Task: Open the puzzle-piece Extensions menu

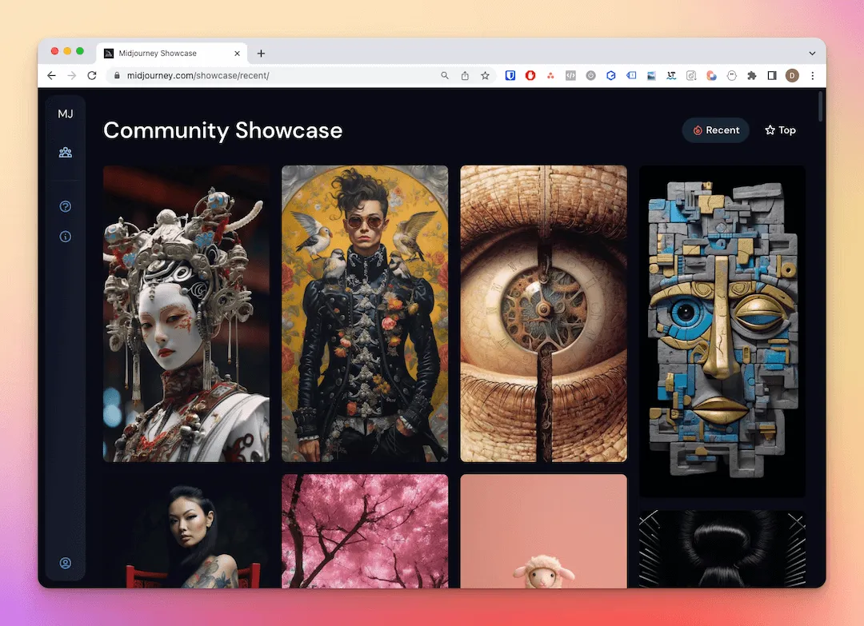Action: (x=751, y=75)
